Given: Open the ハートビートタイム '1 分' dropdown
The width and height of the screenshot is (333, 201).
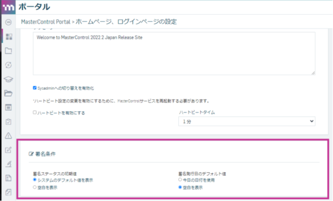Looking at the screenshot, I should pyautogui.click(x=247, y=121).
